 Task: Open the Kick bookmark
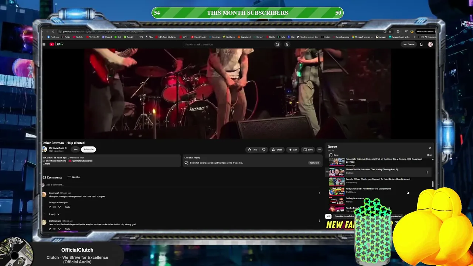[118, 37]
